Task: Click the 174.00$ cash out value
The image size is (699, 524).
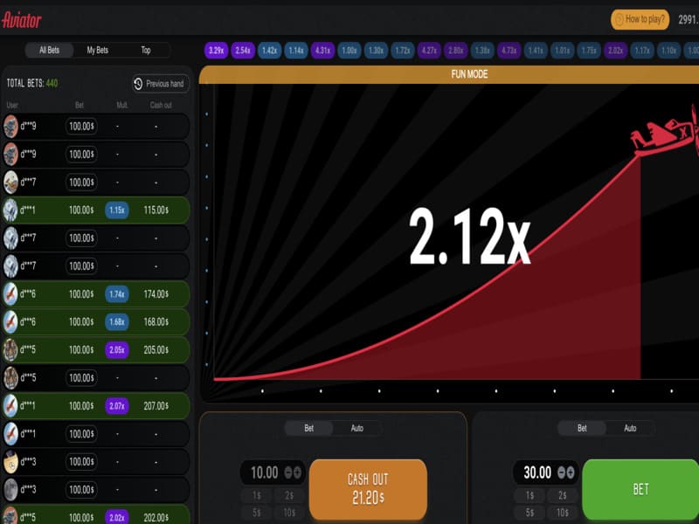Action: pyautogui.click(x=156, y=294)
